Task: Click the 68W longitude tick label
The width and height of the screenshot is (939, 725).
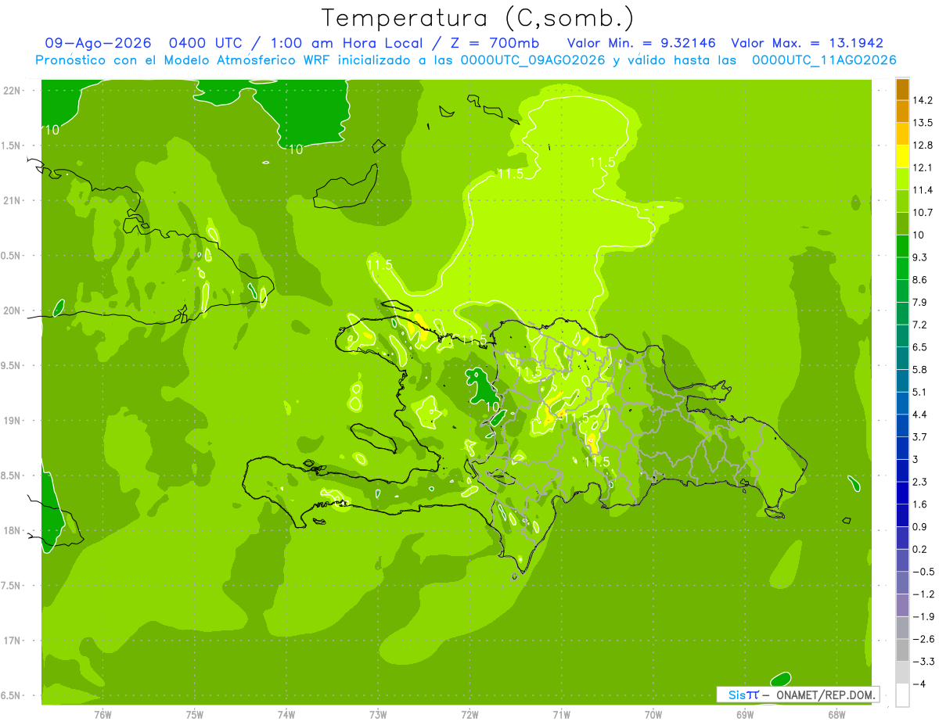Action: [836, 714]
